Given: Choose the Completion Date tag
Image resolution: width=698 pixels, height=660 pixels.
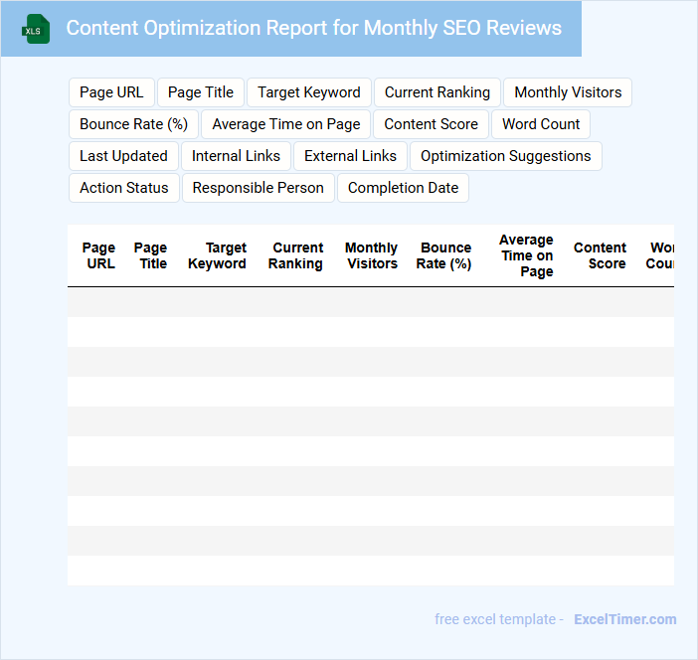Looking at the screenshot, I should click(x=403, y=188).
